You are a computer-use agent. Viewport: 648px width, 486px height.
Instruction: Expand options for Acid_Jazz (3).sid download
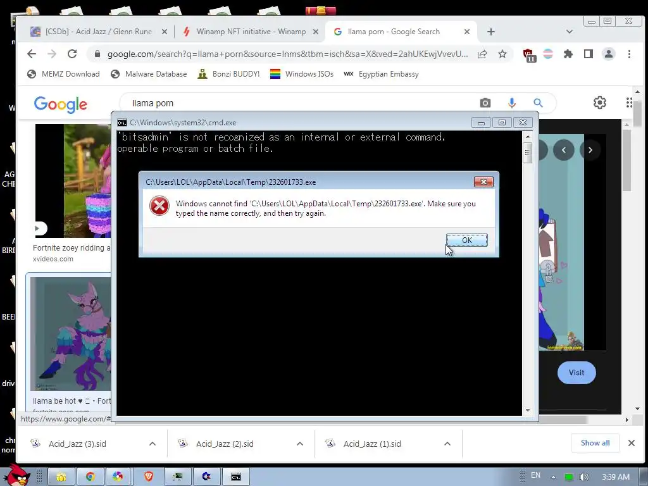tap(152, 444)
